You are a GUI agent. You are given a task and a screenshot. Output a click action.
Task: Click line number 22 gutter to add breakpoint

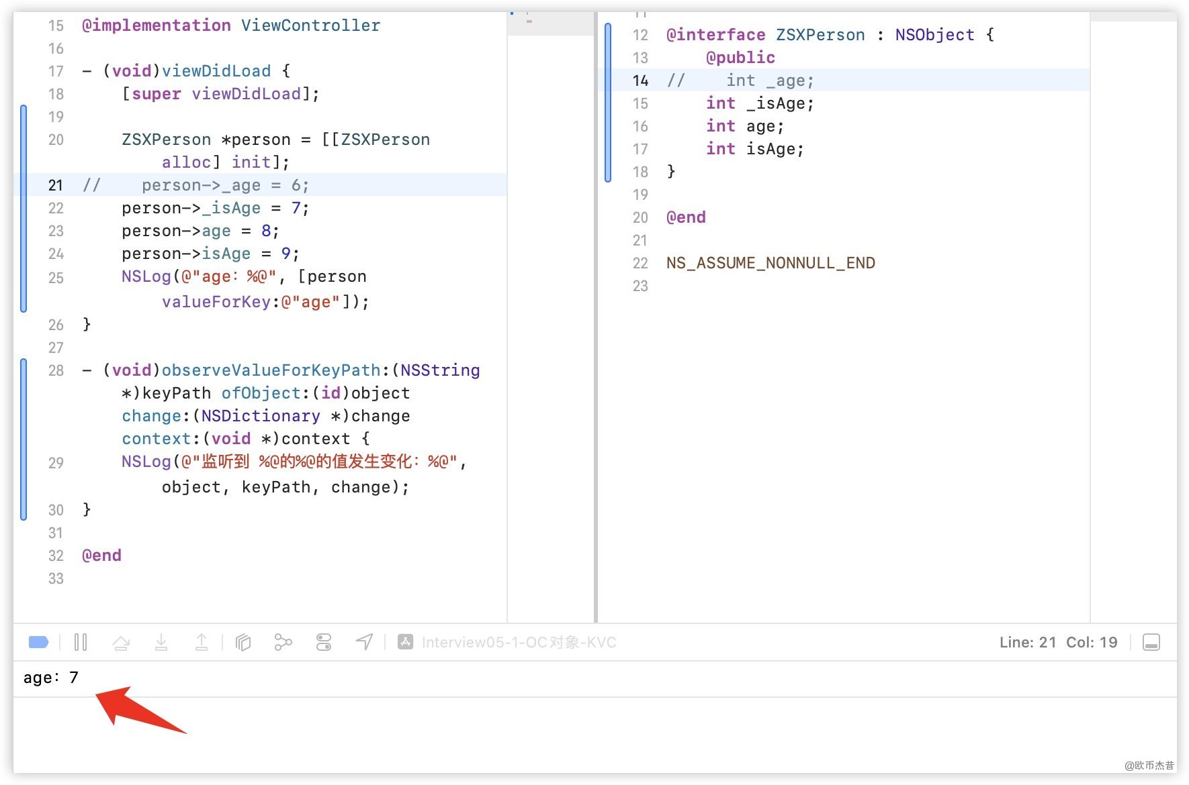[56, 208]
